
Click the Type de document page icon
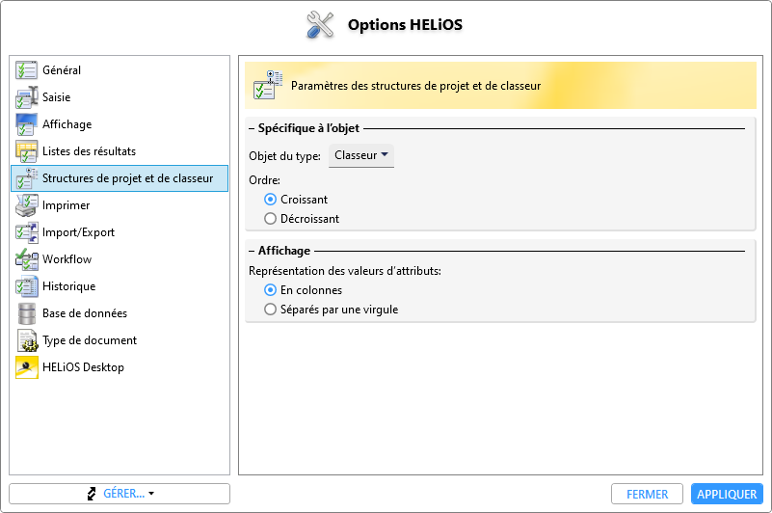click(27, 340)
